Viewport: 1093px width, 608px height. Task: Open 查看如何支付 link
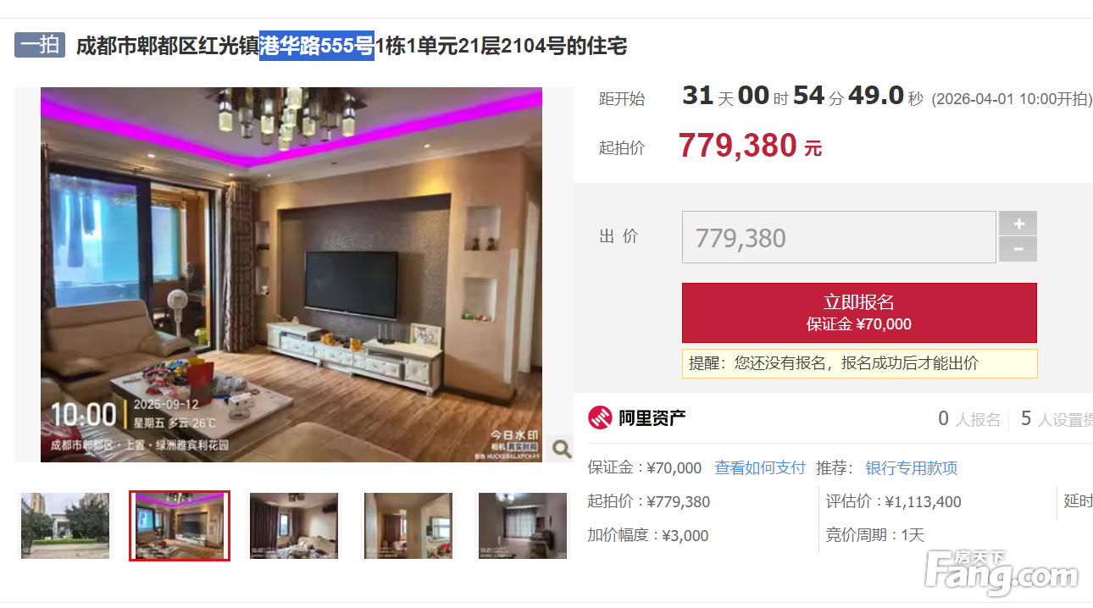pos(760,467)
